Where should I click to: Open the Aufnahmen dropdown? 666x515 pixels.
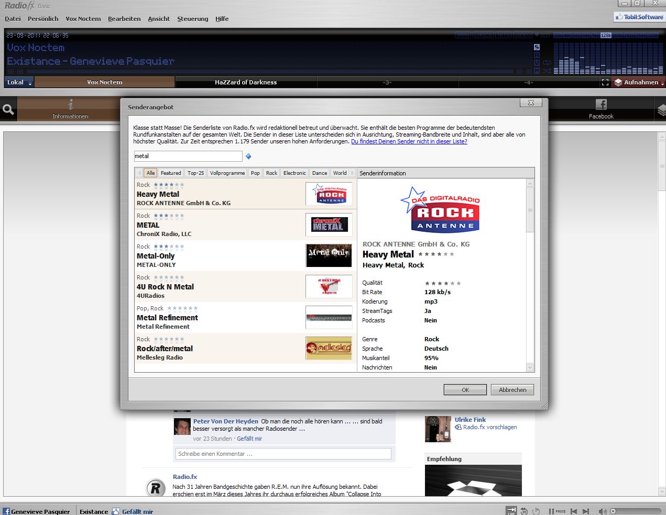point(639,82)
